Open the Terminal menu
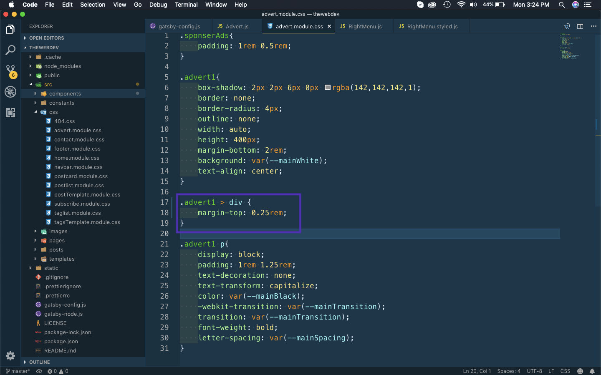The height and width of the screenshot is (375, 601). point(186,5)
